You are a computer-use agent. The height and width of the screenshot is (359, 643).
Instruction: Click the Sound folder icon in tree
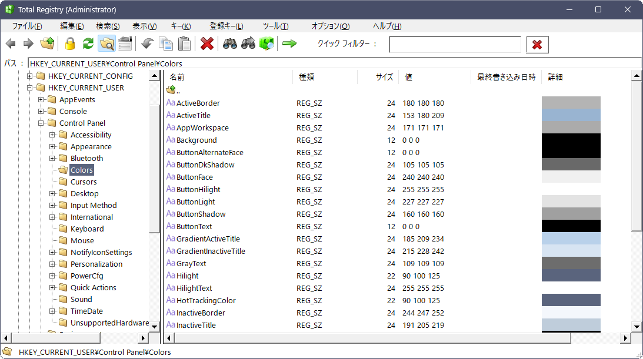[x=63, y=299]
